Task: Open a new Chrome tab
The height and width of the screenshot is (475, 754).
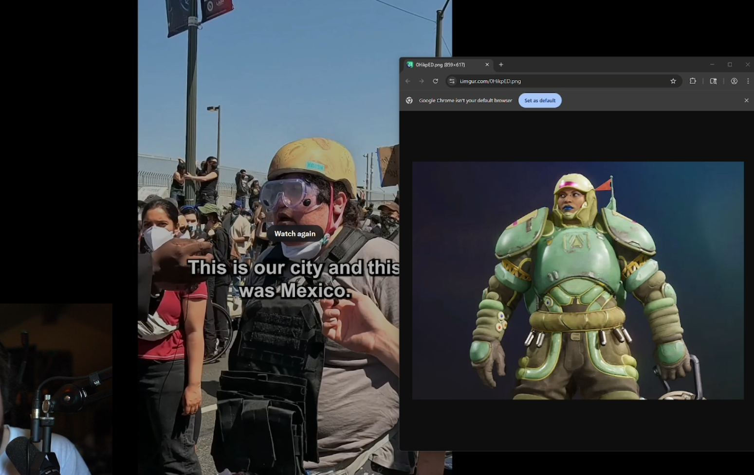Action: pyautogui.click(x=501, y=65)
